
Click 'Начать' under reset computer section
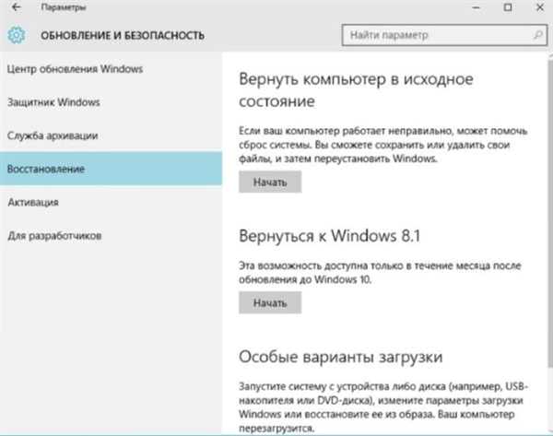270,182
